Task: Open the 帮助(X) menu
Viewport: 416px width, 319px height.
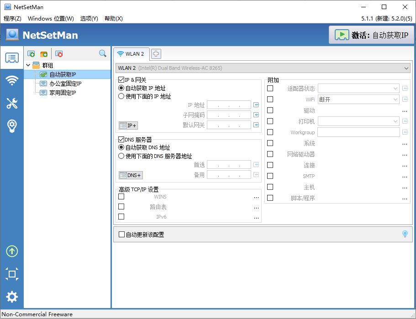Action: (114, 19)
